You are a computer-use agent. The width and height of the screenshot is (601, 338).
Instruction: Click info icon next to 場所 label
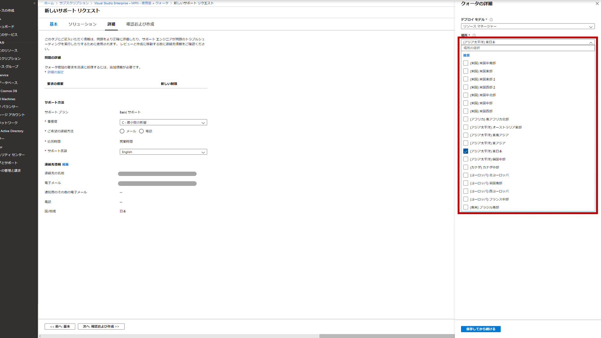pos(474,35)
